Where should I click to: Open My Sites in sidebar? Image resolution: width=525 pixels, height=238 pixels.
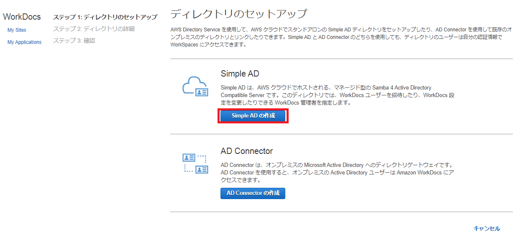tap(17, 30)
